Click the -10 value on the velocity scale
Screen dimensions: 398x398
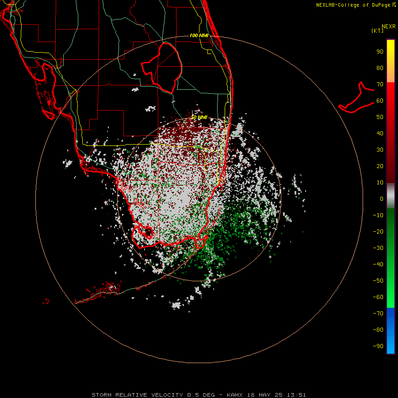click(x=378, y=215)
